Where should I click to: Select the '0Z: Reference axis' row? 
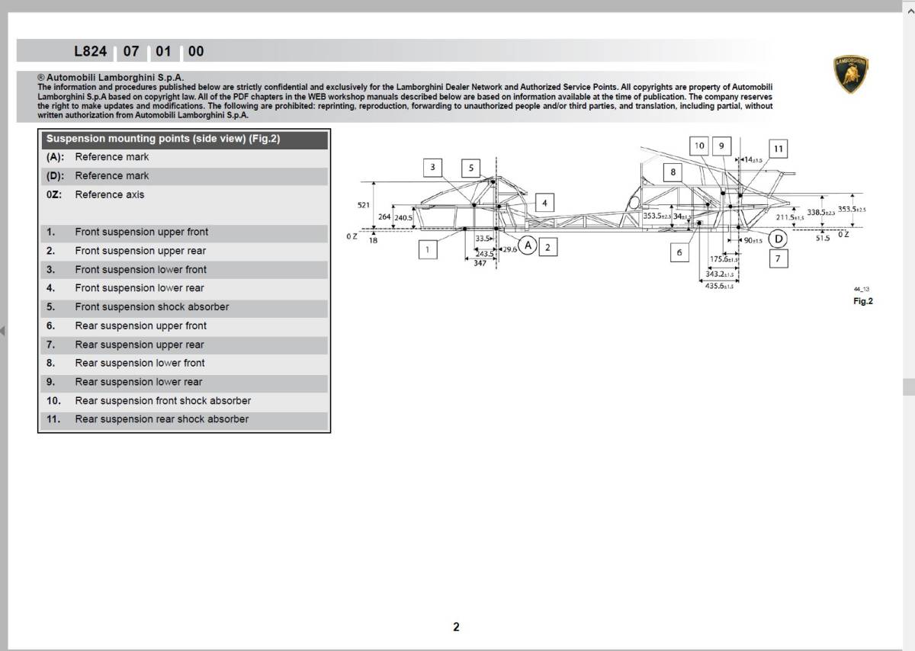click(184, 194)
